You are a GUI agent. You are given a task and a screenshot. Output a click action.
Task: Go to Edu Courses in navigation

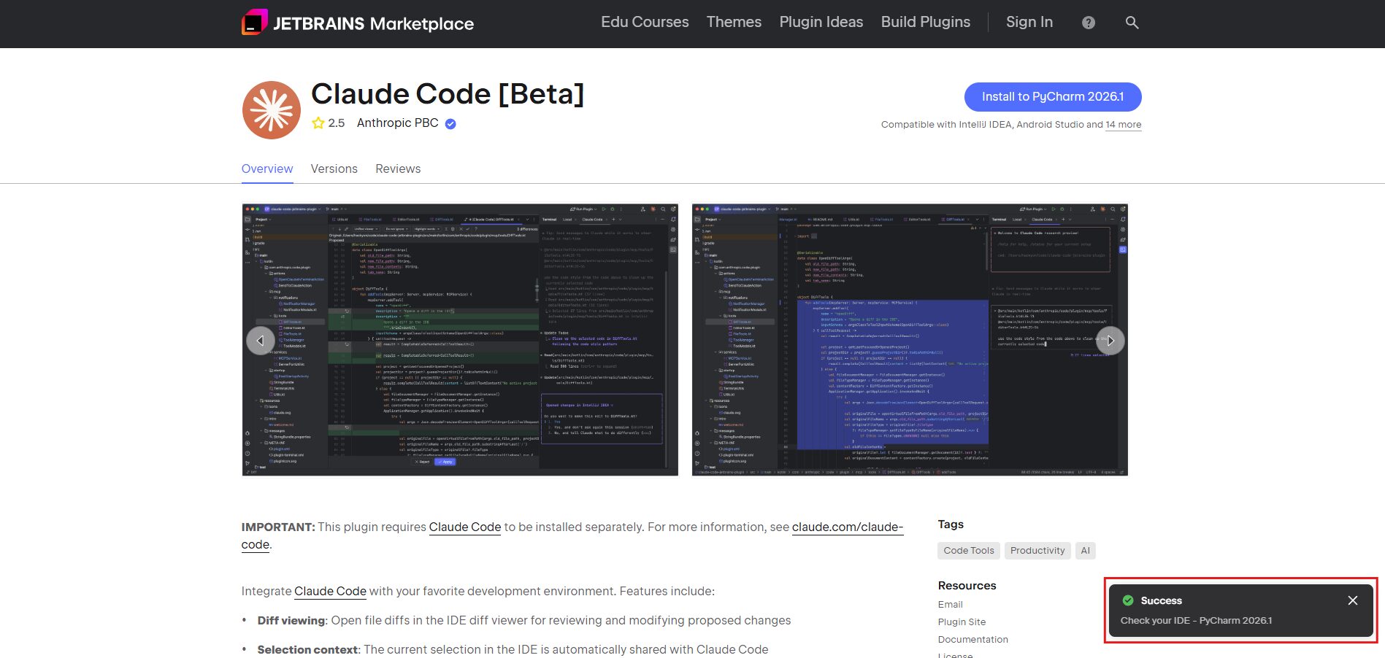pos(645,23)
